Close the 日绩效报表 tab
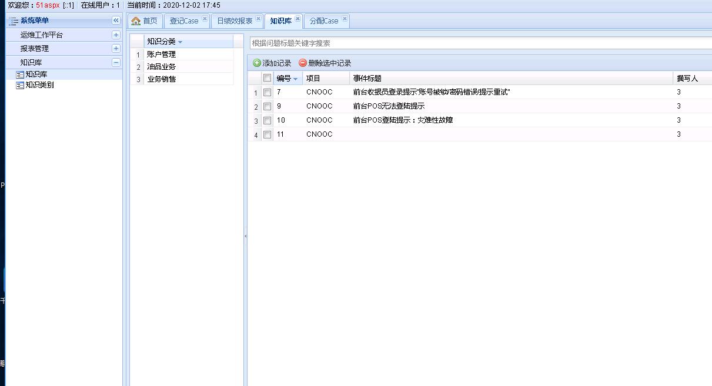Screen dimensions: 712x386 point(259,19)
